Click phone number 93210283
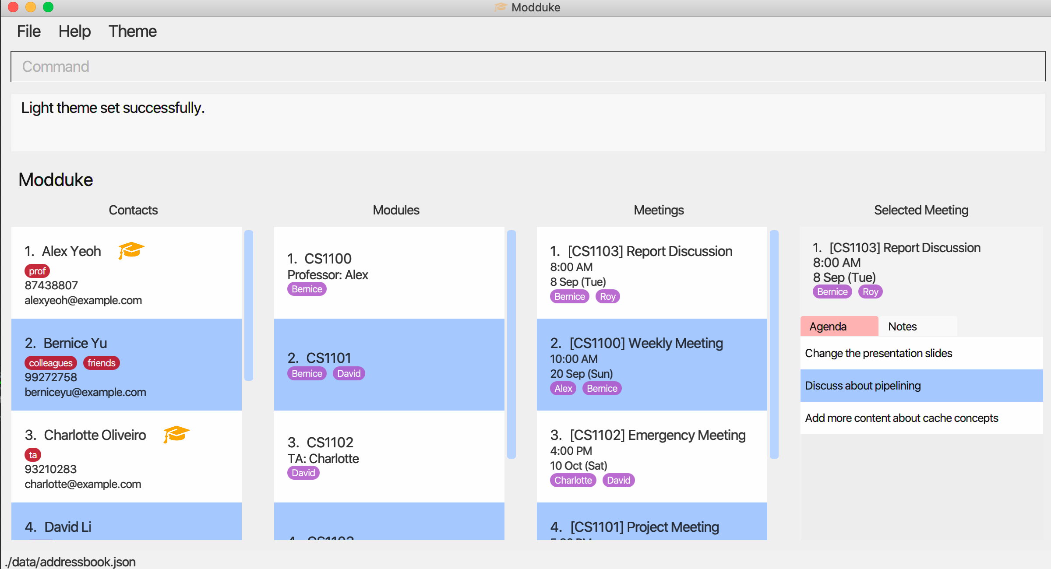 coord(51,469)
